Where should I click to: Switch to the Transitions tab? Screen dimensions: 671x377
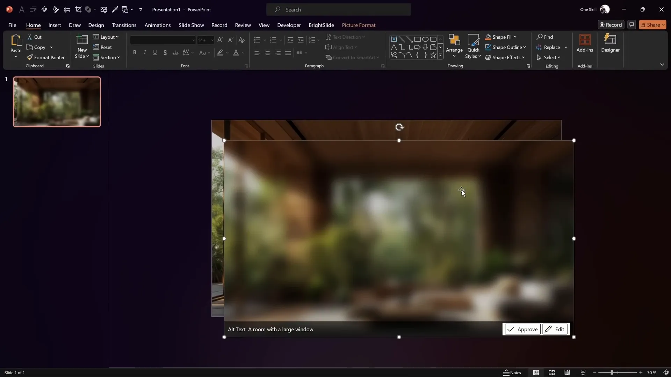[x=124, y=25]
